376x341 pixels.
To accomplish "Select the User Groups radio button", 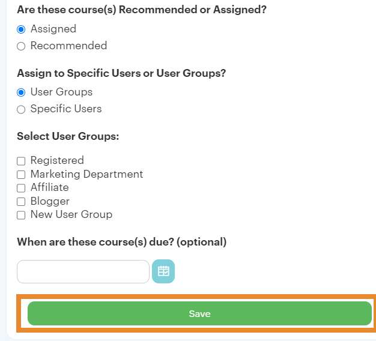I will coord(21,92).
